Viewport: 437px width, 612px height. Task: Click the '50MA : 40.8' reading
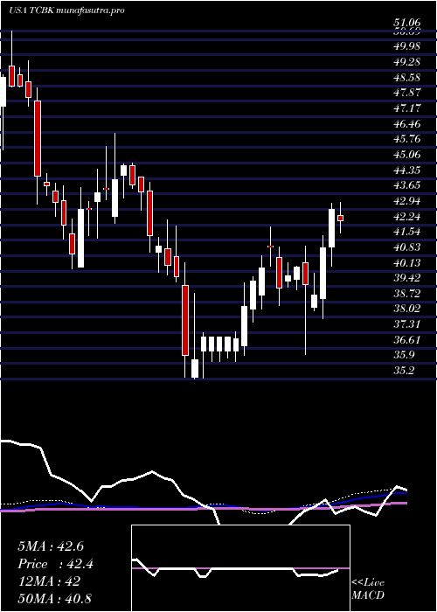[54, 599]
